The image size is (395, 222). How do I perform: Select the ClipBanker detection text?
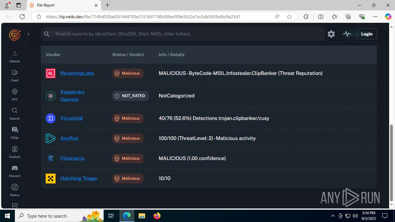pos(241,73)
